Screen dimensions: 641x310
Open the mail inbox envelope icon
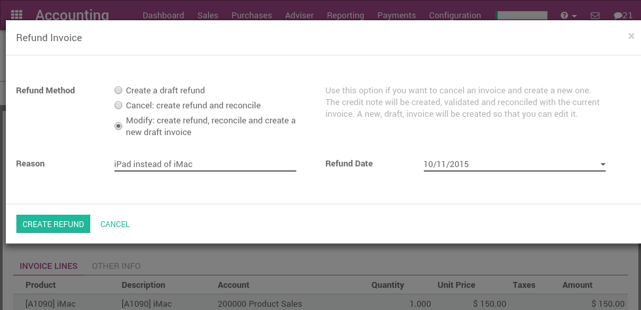(x=595, y=15)
